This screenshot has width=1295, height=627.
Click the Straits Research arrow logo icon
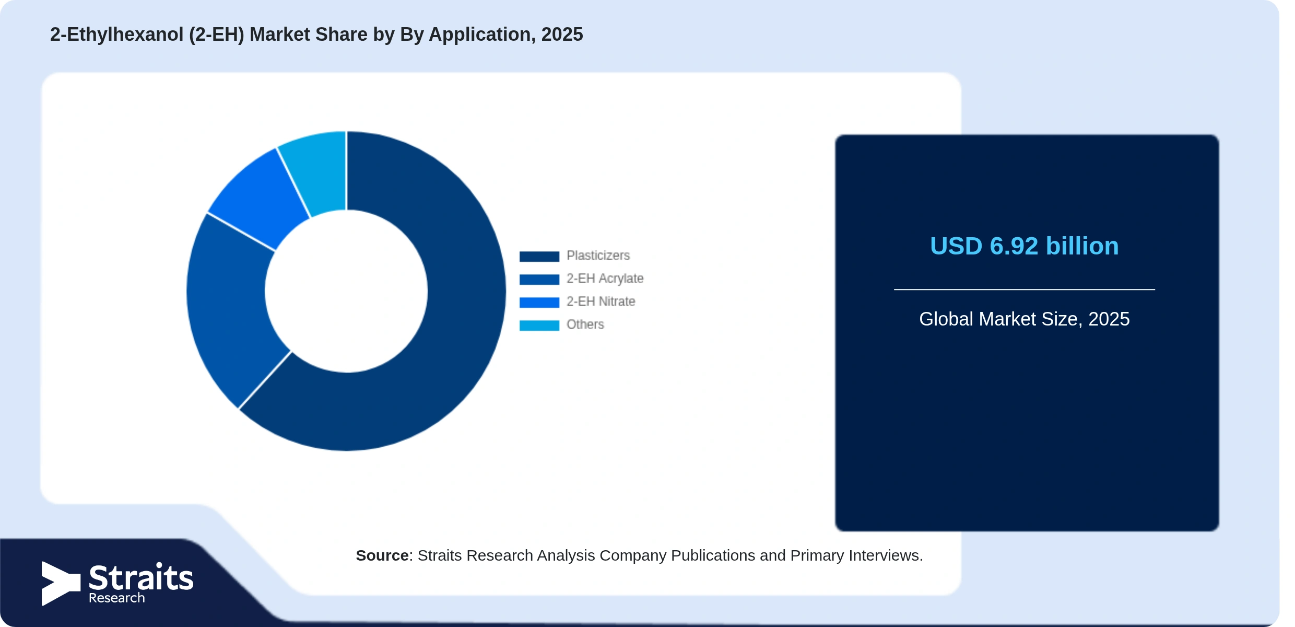coord(61,583)
